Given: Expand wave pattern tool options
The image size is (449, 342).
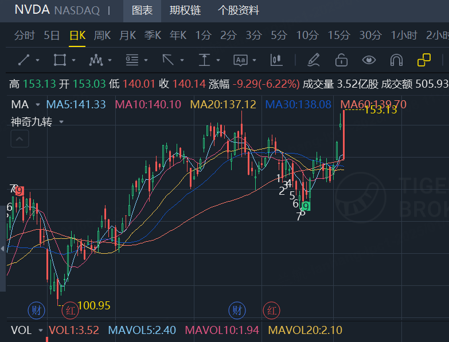Looking at the screenshot, I should click(x=110, y=60).
